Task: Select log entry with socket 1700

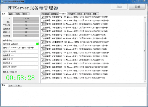Action: 75,67
